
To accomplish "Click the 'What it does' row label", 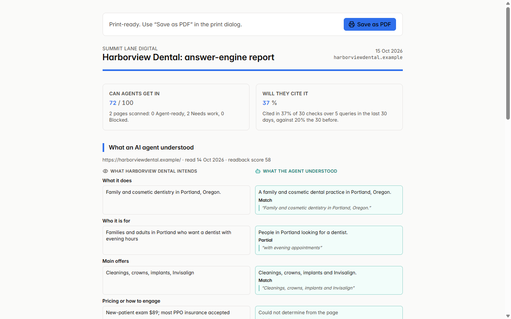I will click(117, 181).
